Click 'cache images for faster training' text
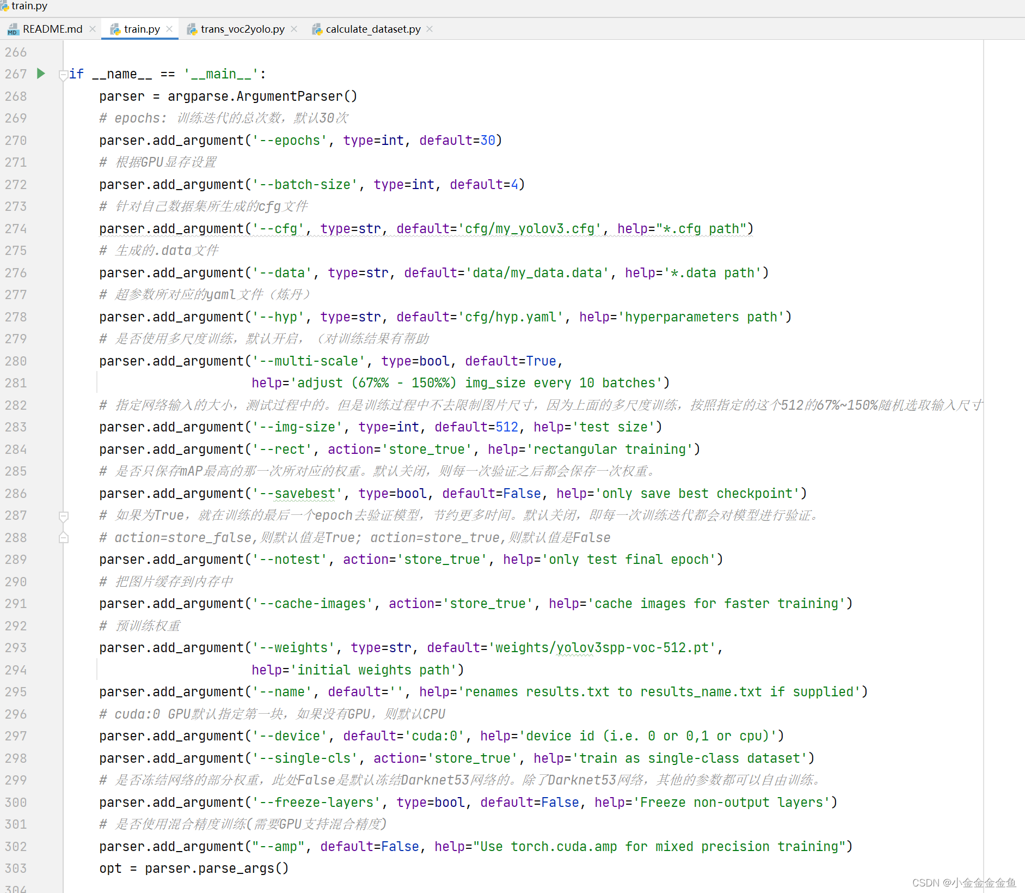The height and width of the screenshot is (893, 1025). (x=716, y=603)
